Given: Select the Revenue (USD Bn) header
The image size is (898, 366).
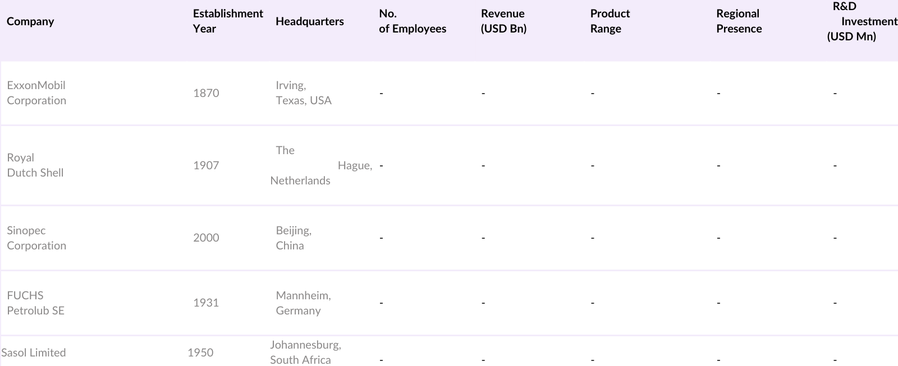Looking at the screenshot, I should tap(503, 21).
